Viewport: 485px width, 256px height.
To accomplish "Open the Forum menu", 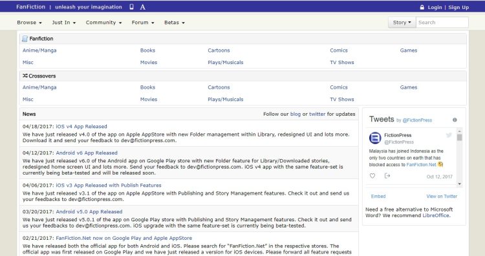I will [x=143, y=23].
